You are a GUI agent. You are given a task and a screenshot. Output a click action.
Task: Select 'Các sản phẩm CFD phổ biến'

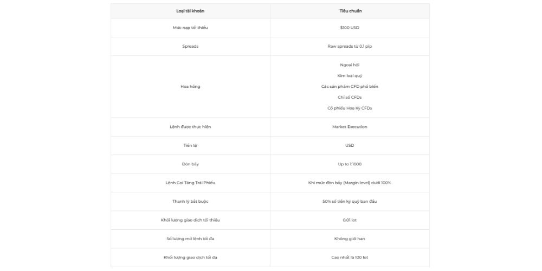tap(350, 86)
